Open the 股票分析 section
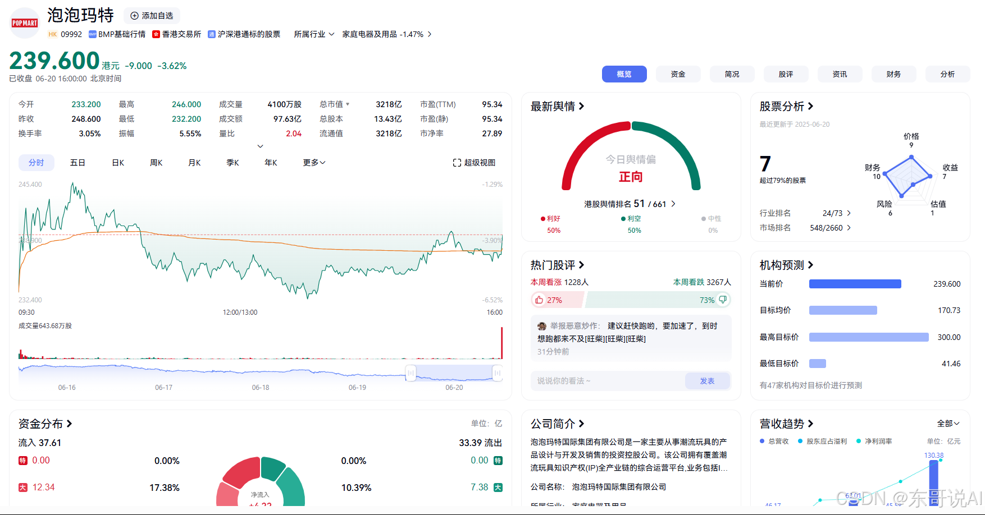The image size is (985, 515). tap(787, 106)
